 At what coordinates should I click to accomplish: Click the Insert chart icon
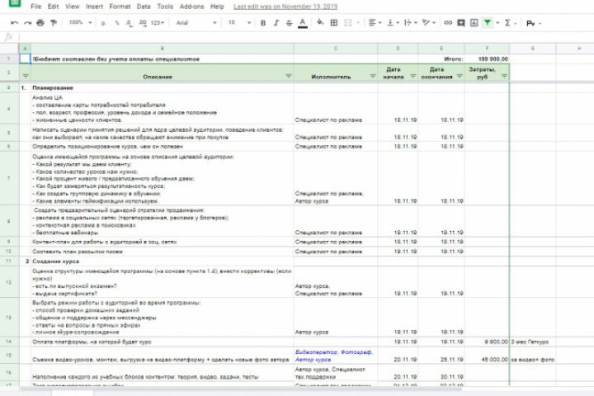474,23
